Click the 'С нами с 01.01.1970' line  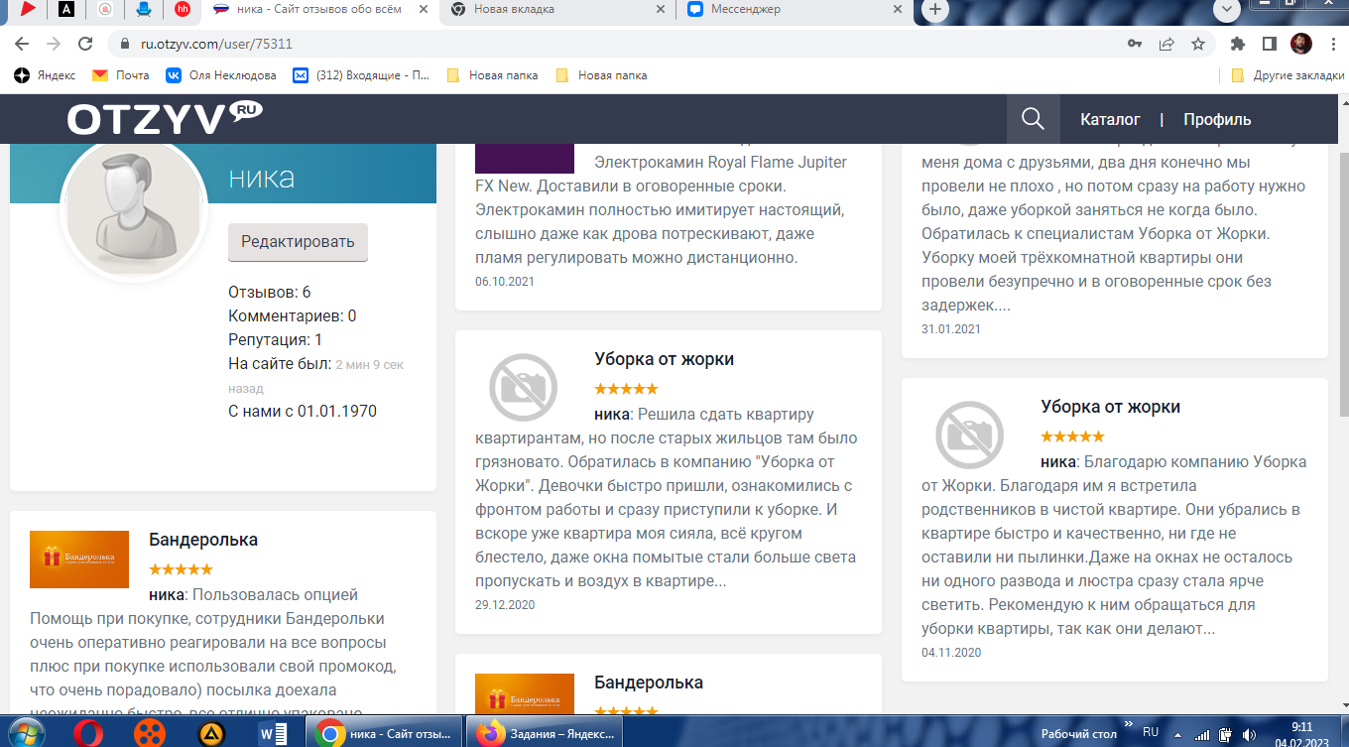point(303,411)
